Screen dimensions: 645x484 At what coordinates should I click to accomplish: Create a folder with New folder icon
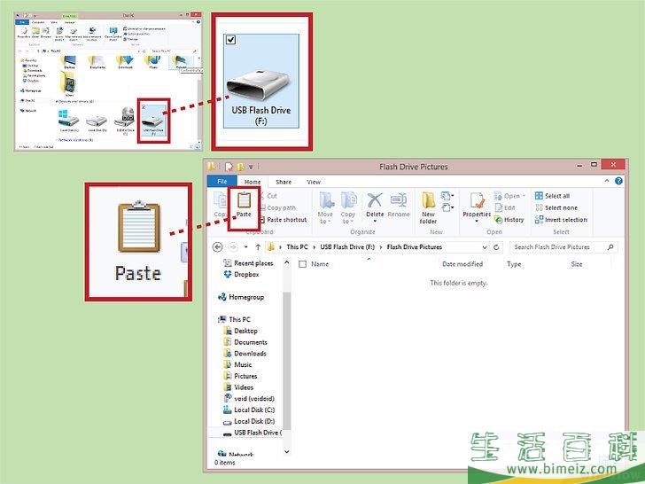click(429, 204)
